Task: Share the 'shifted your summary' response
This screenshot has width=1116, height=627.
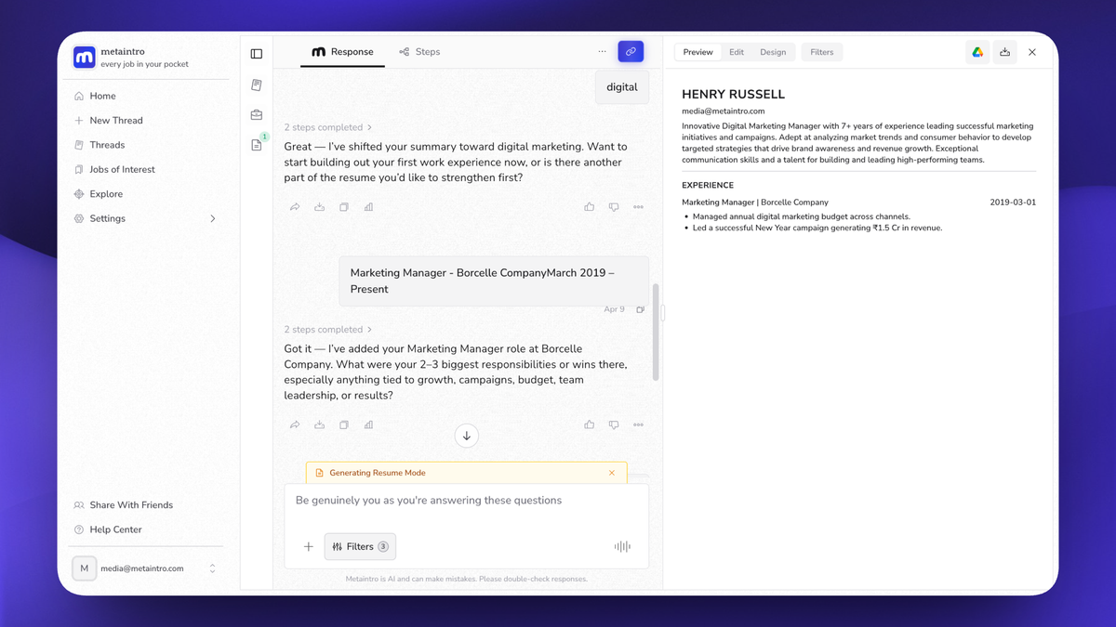Action: 295,207
